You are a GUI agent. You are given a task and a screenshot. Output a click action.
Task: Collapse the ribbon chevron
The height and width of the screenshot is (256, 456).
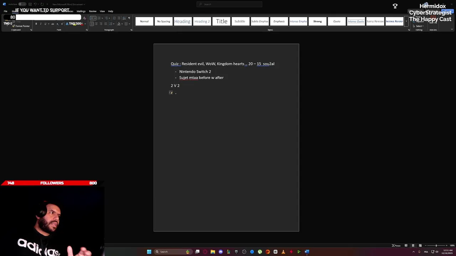coord(452,30)
